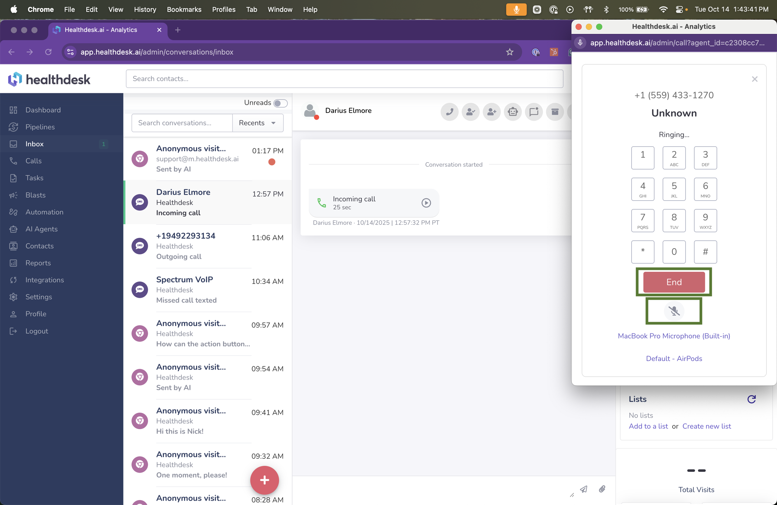
Task: Click the archive box icon in conversation header
Action: click(555, 112)
